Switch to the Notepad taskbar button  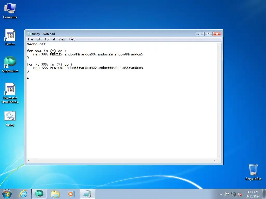87,194
